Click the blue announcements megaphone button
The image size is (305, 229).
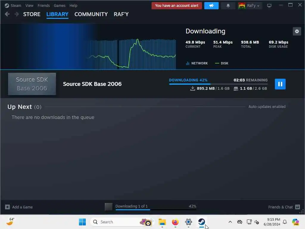tap(211, 6)
